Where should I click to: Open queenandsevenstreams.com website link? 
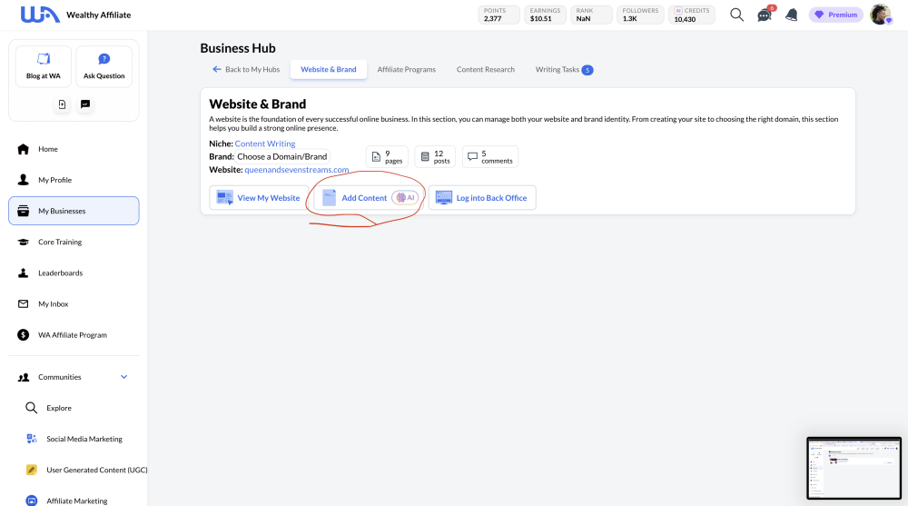(297, 170)
